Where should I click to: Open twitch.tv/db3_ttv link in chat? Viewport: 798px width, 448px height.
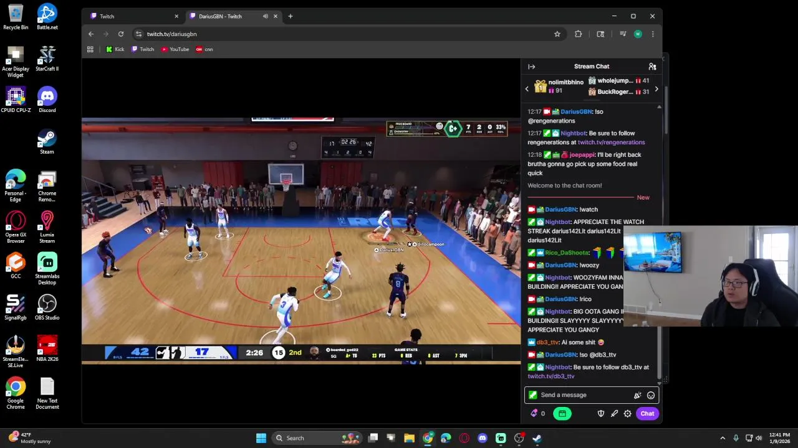tap(551, 376)
